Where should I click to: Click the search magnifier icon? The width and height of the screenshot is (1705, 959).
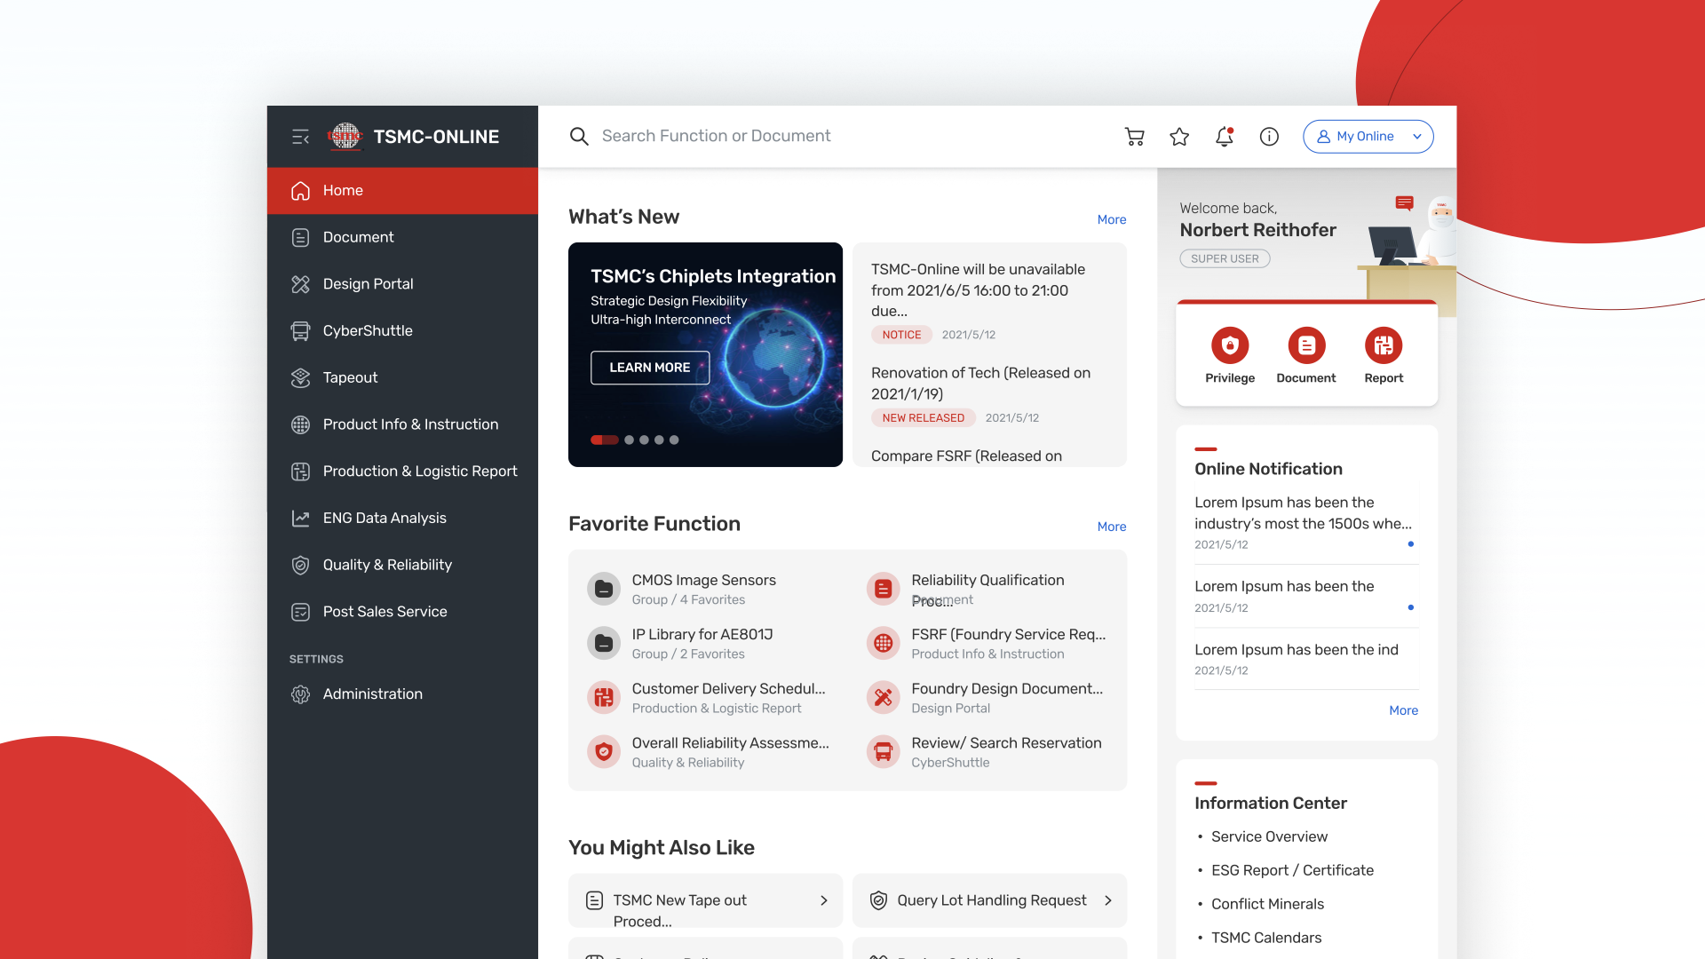pyautogui.click(x=579, y=136)
